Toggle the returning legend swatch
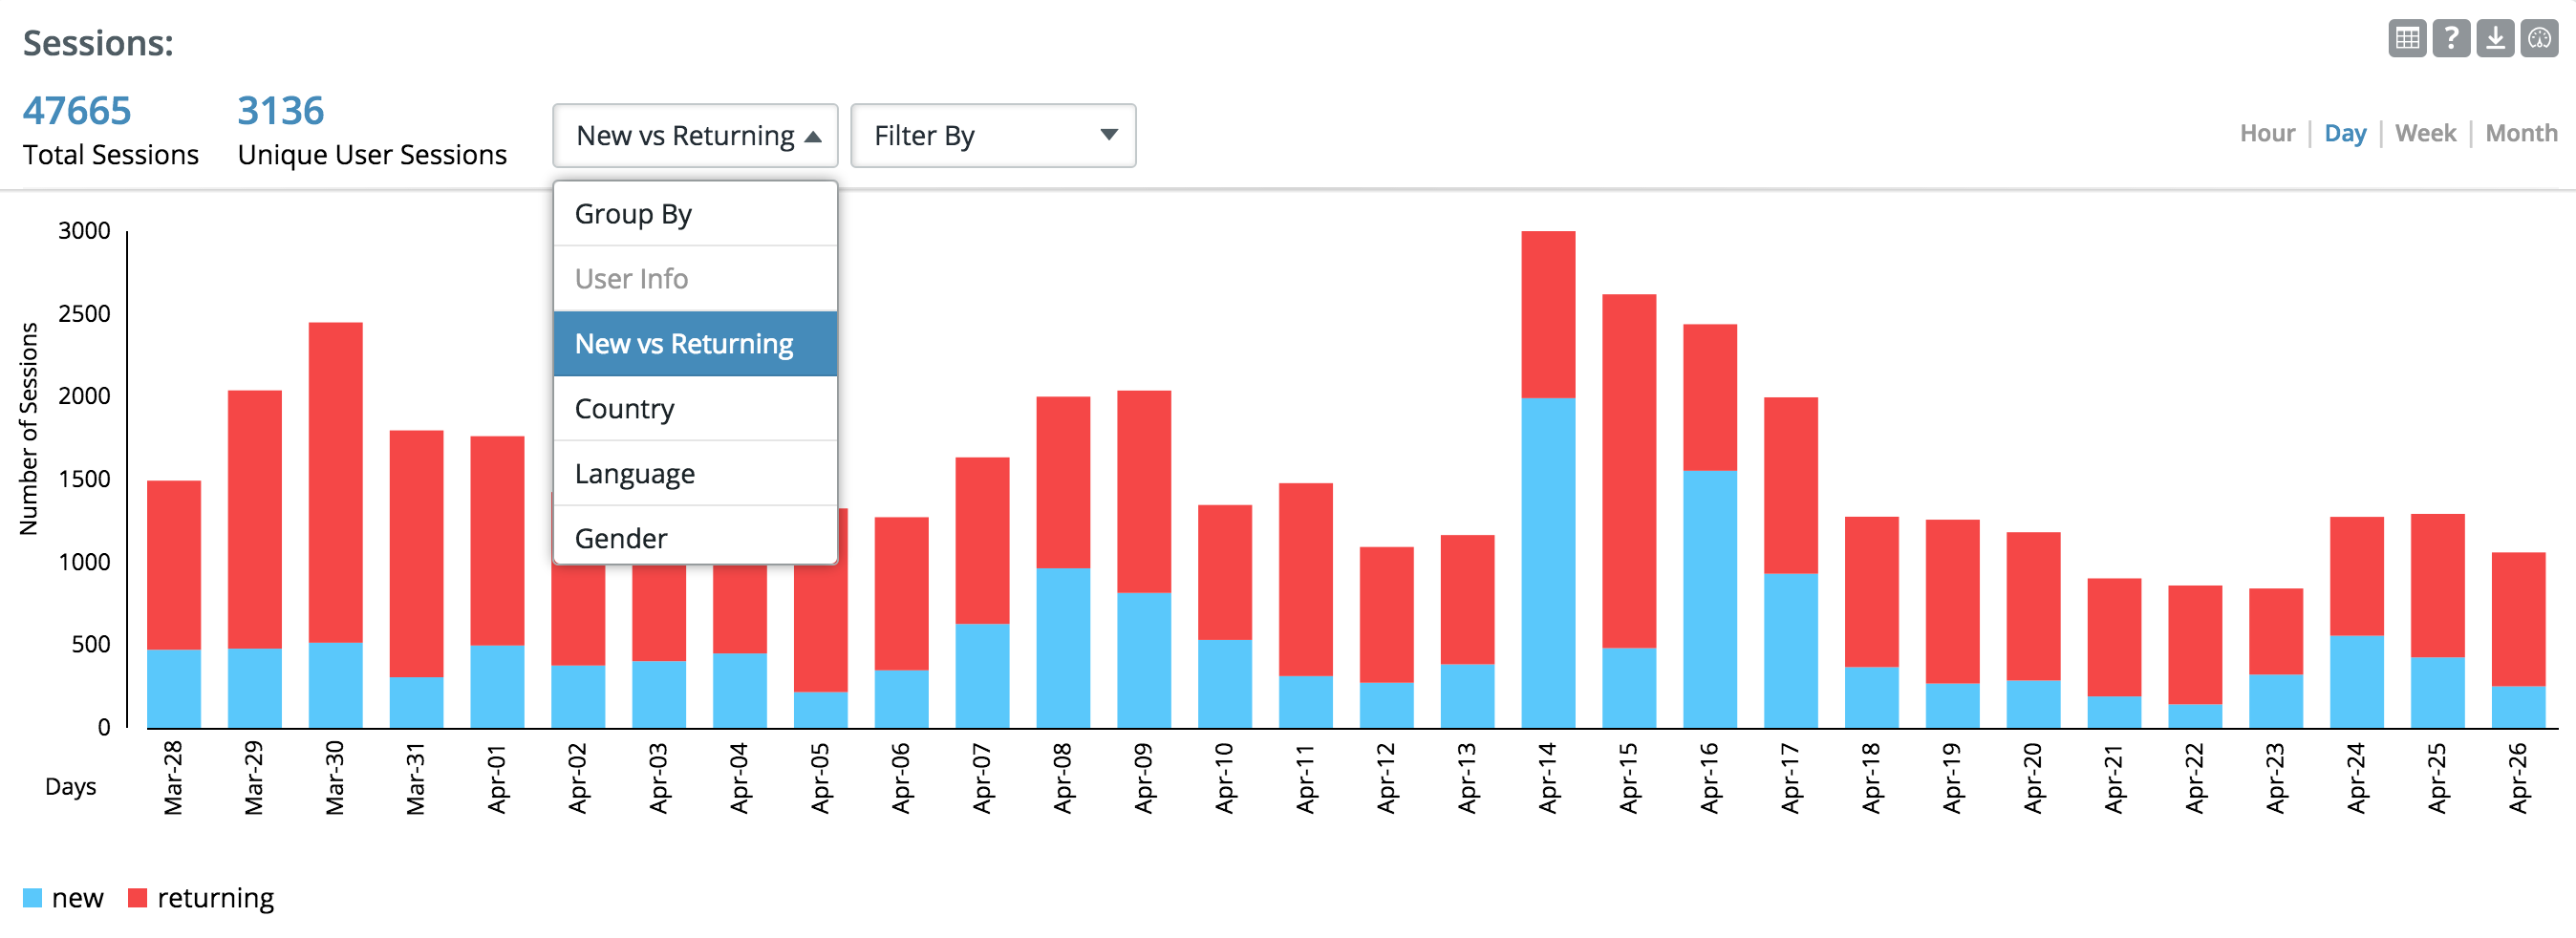 point(138,898)
